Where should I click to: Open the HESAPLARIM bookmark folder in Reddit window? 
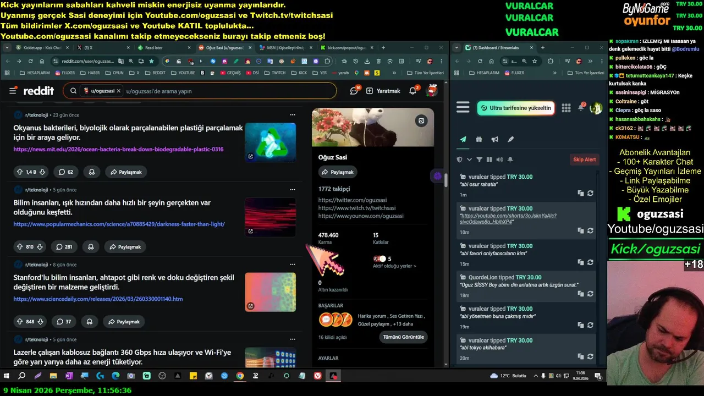click(x=35, y=73)
